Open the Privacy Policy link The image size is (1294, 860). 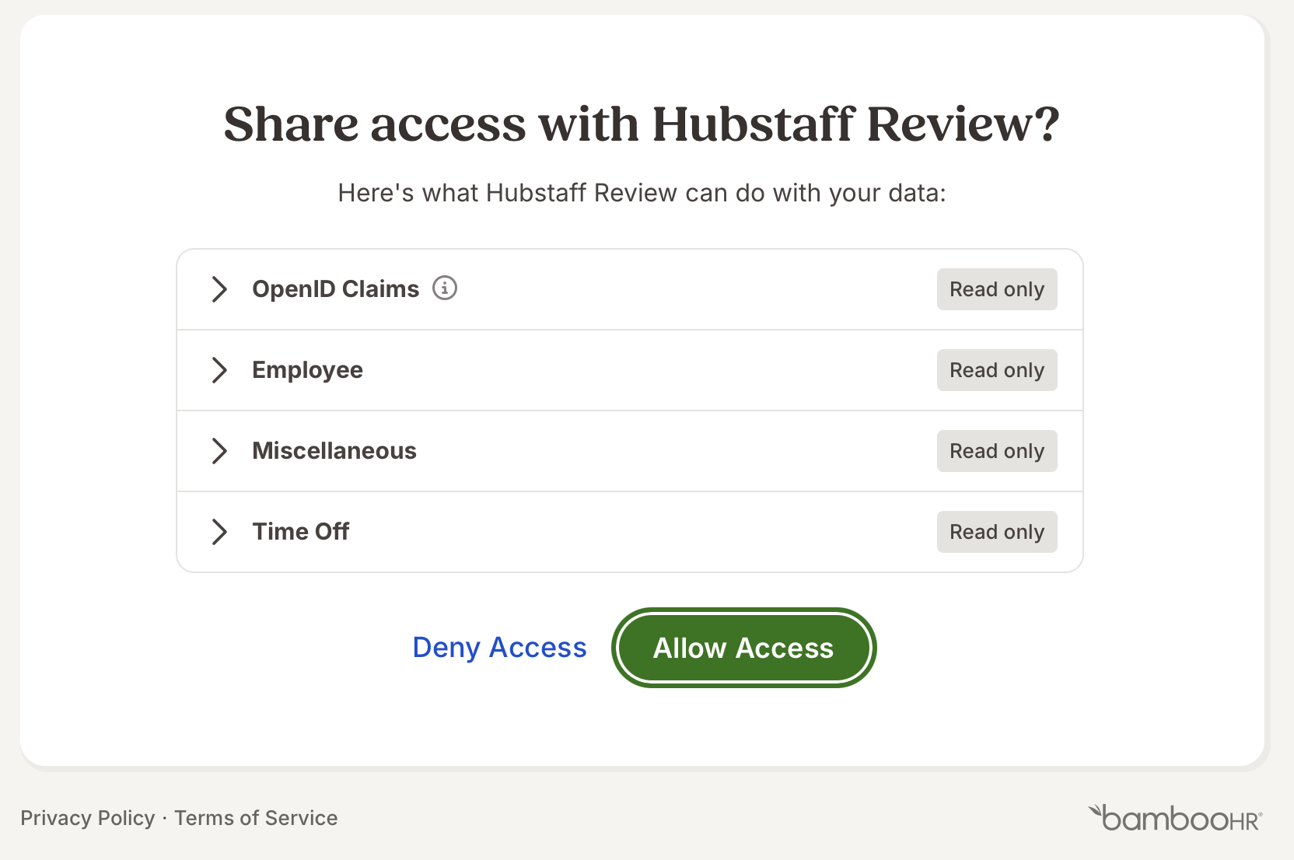tap(88, 818)
